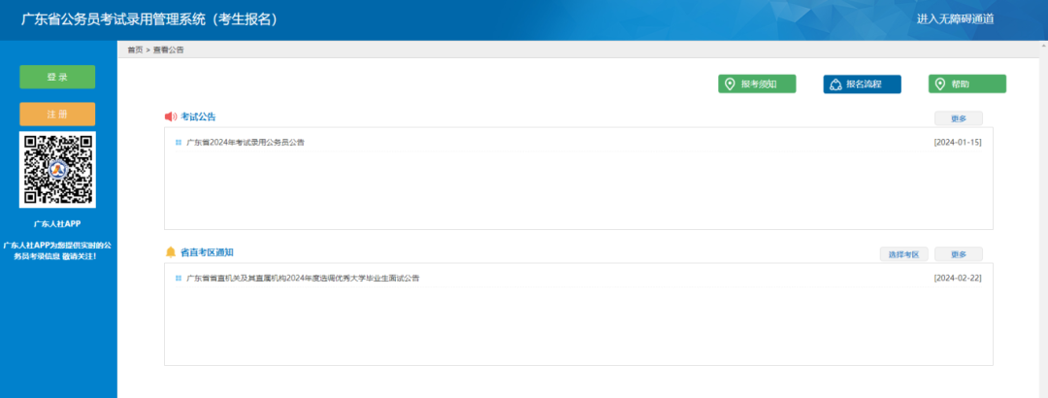Click 更多 in the 考试公告 section

[958, 118]
